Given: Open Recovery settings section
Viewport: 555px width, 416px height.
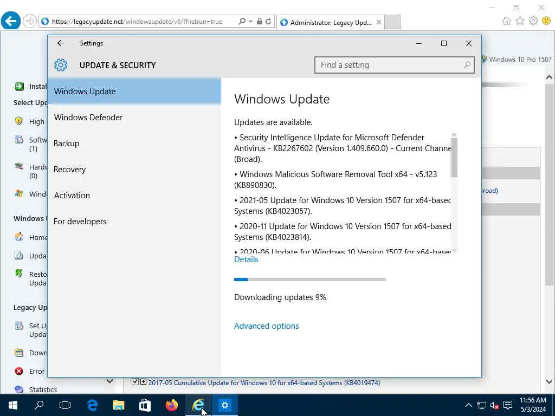Looking at the screenshot, I should pos(134,170).
